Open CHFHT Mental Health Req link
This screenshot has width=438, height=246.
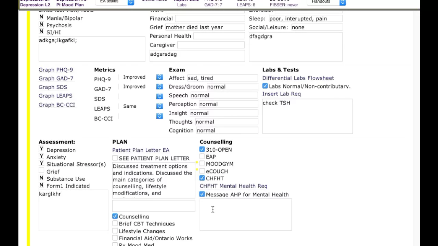[233, 186]
